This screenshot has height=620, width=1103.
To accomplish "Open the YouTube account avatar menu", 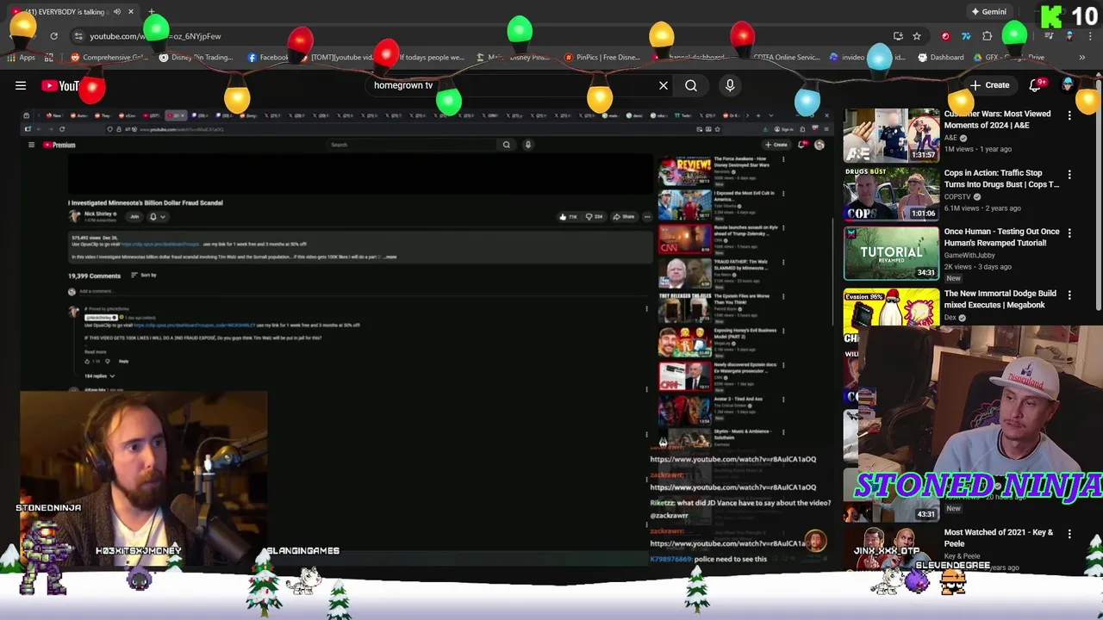I will 1069,84.
